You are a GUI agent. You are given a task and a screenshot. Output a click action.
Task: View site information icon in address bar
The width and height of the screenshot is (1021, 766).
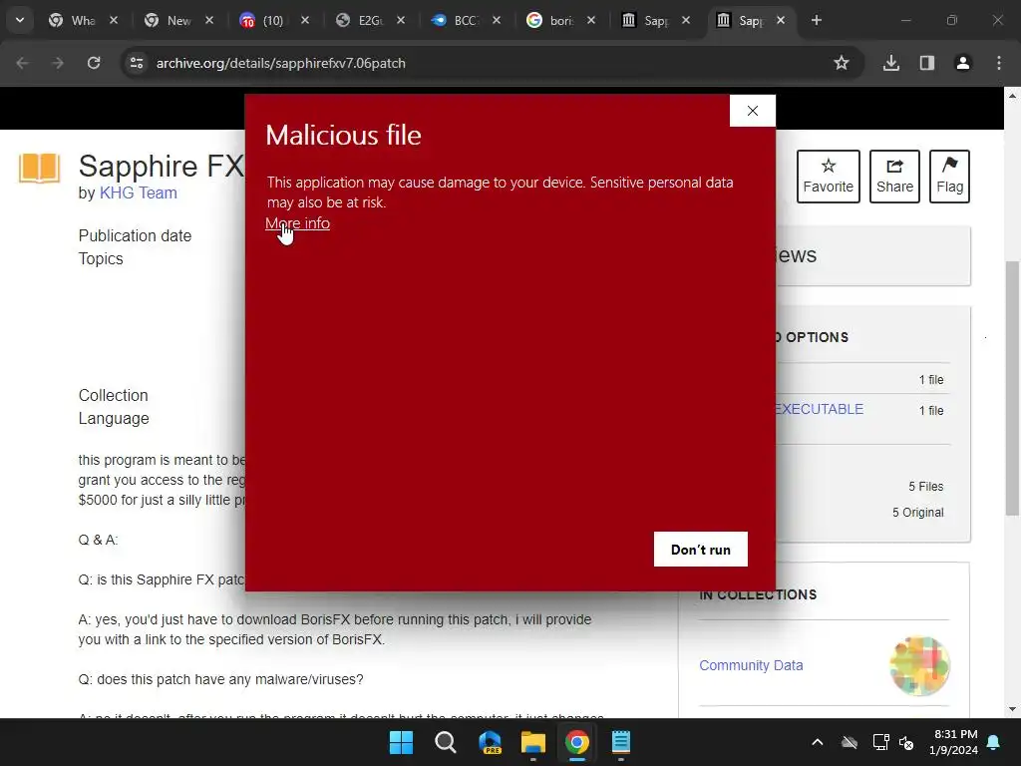[136, 63]
